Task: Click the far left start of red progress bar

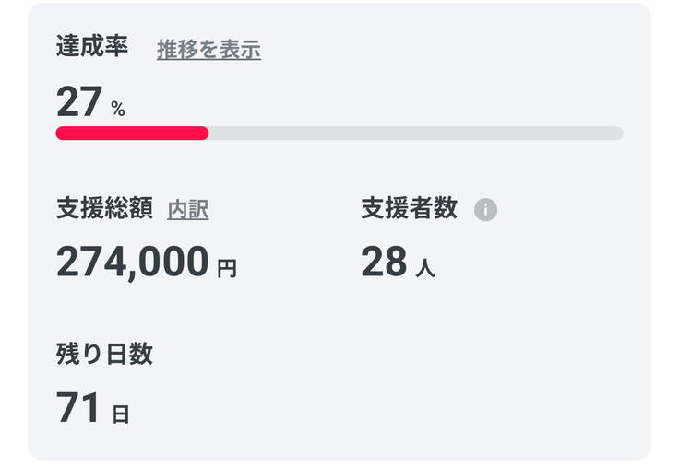Action: point(61,134)
